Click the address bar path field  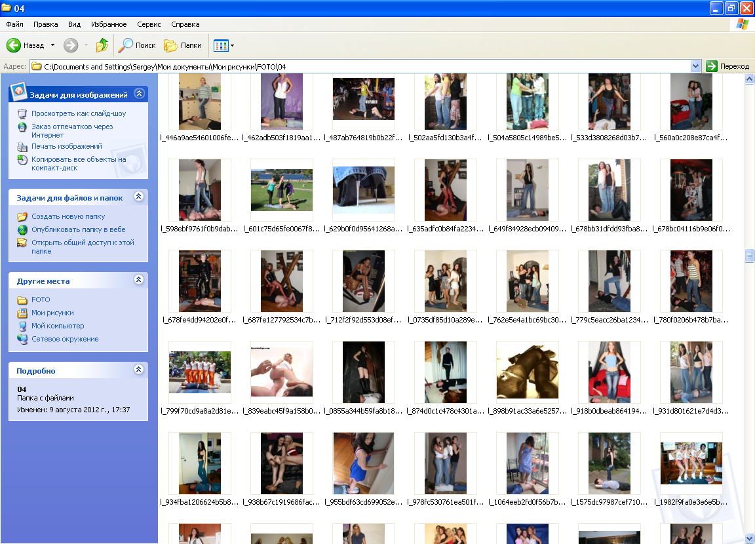click(360, 66)
